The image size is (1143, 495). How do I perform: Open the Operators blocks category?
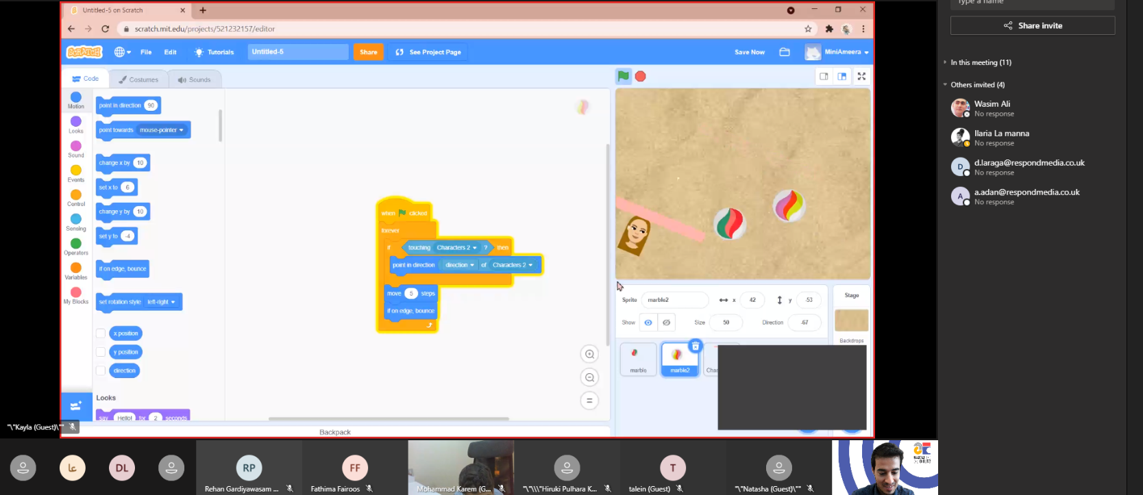tap(76, 247)
